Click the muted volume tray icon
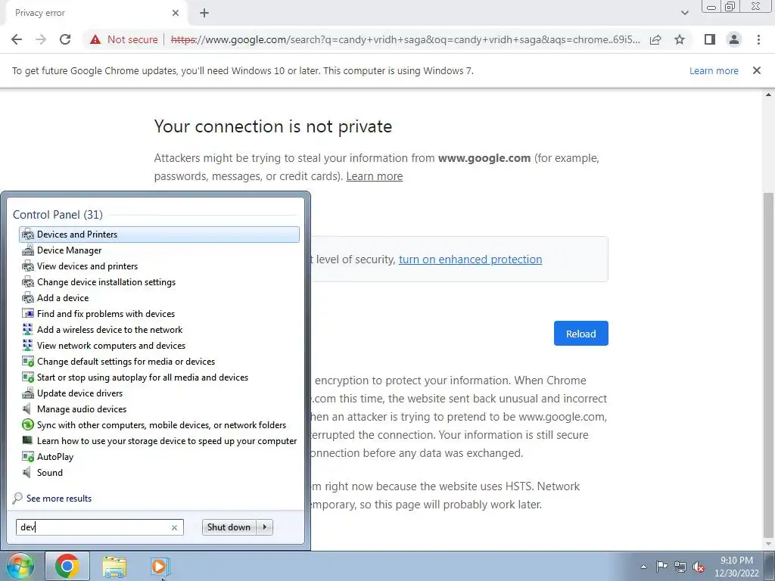The image size is (775, 581). point(699,567)
